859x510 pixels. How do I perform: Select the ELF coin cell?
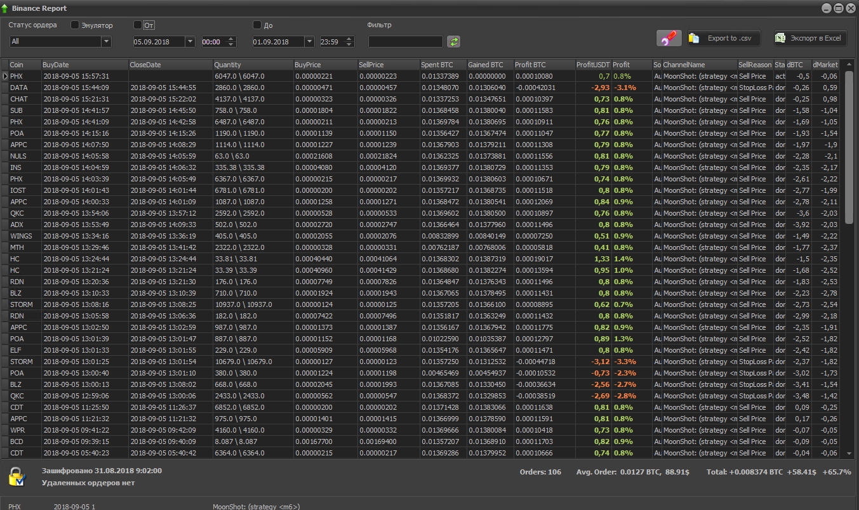25,350
